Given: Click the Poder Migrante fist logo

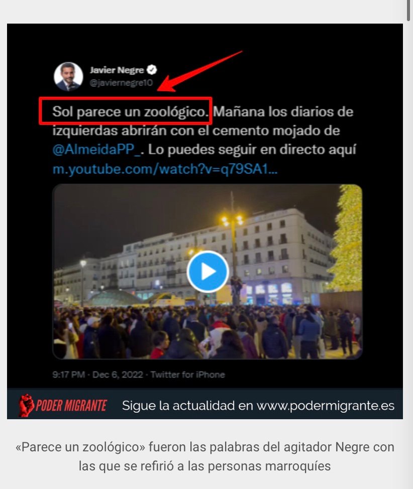Looking at the screenshot, I should (x=26, y=405).
